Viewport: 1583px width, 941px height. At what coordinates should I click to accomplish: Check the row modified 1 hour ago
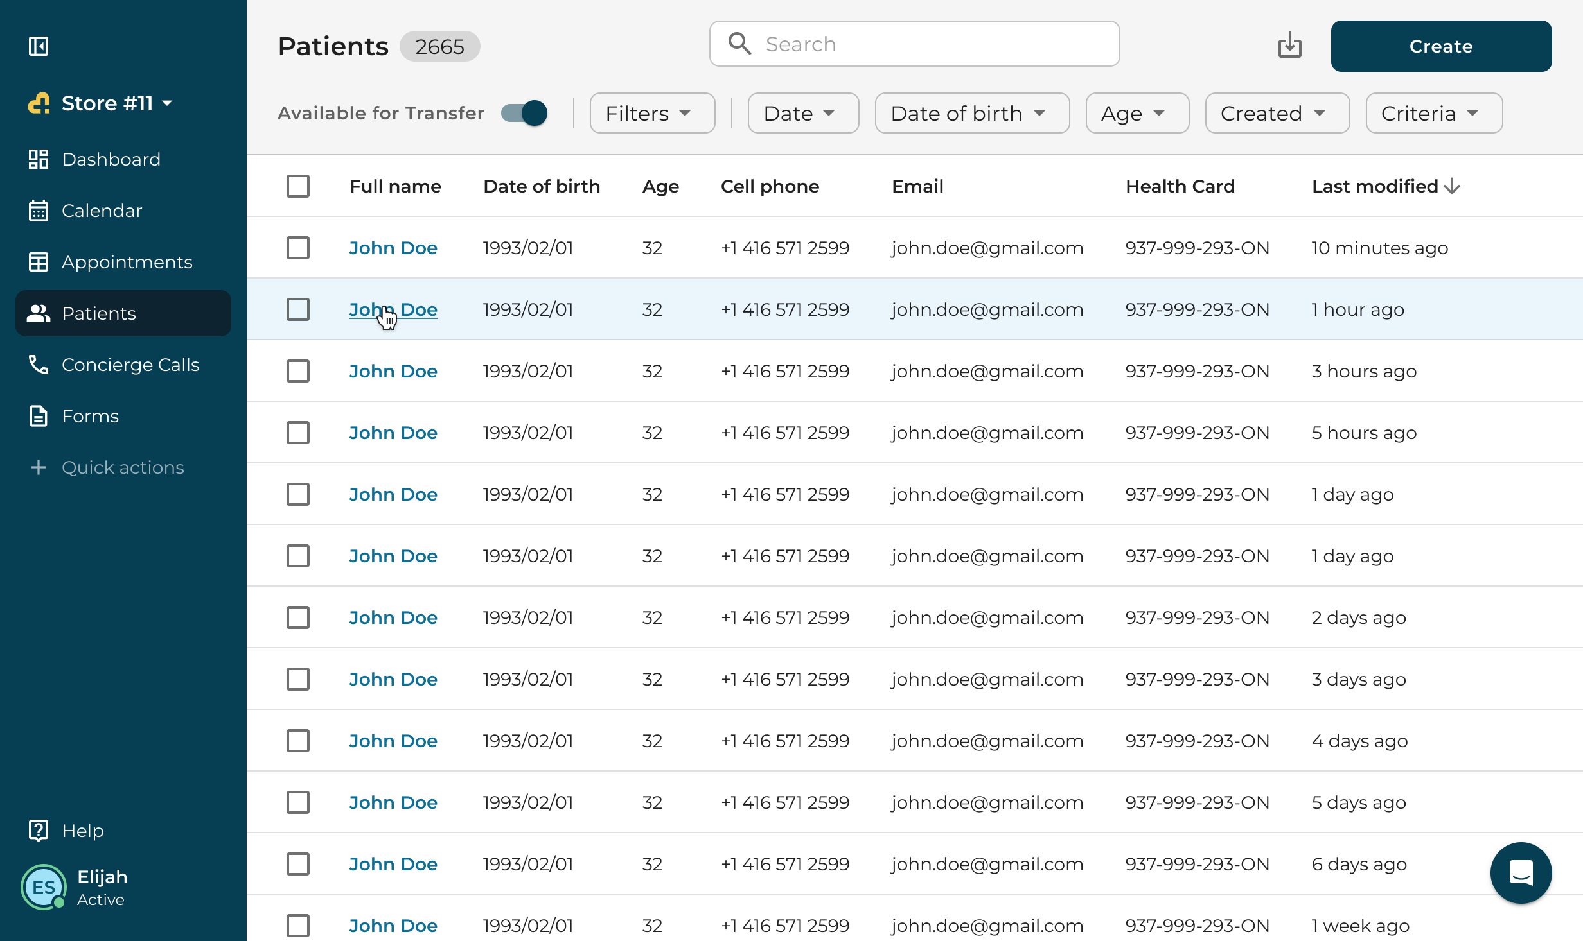click(298, 309)
